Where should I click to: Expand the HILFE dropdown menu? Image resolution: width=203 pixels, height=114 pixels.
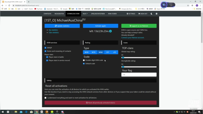(85, 14)
